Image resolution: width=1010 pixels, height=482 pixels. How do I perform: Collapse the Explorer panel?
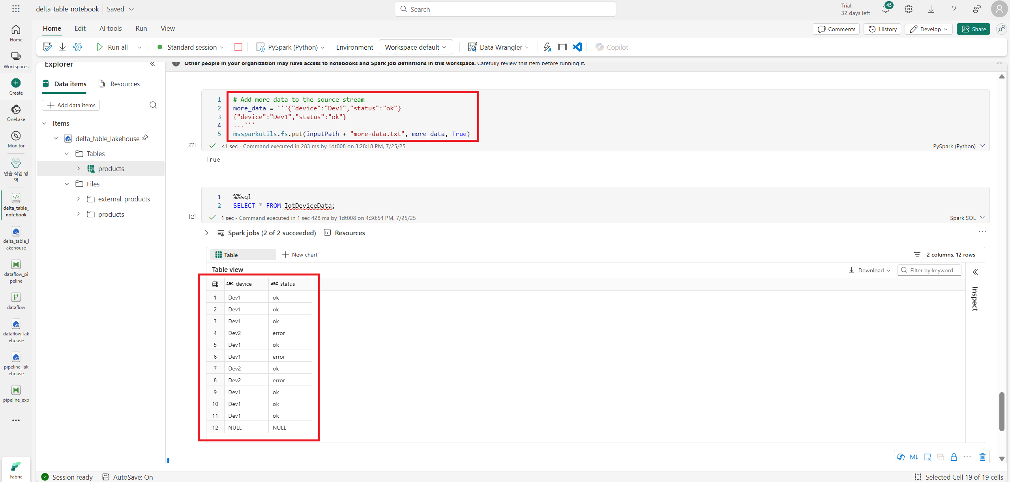click(152, 64)
